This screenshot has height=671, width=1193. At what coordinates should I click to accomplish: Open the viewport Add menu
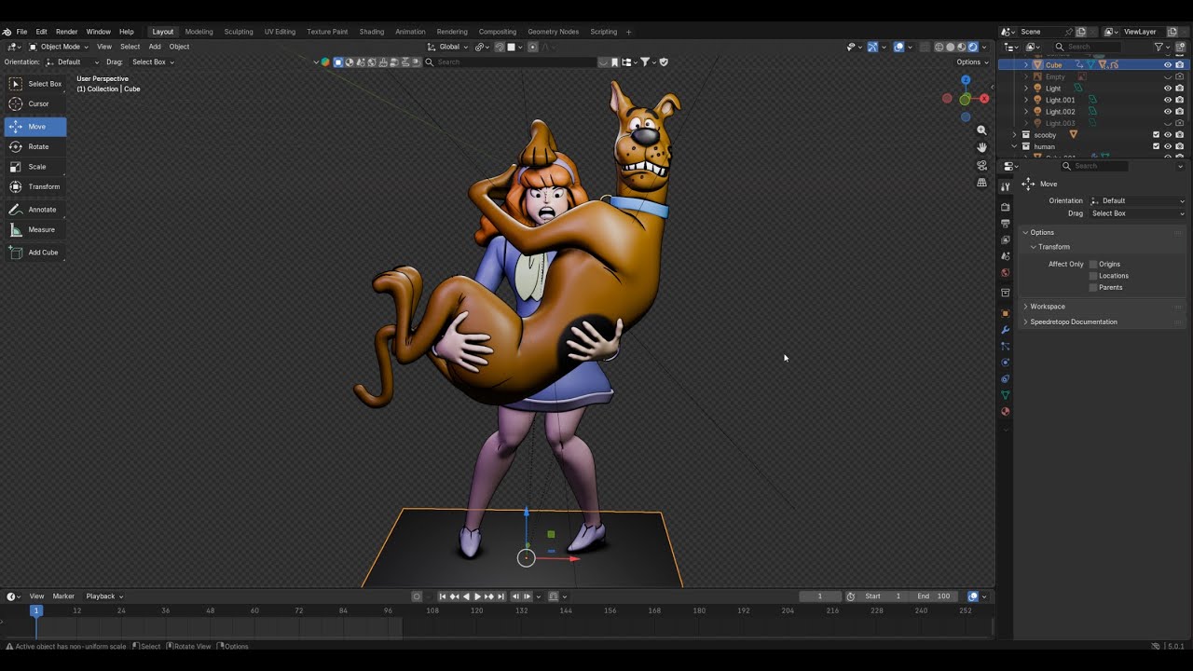[x=155, y=47]
